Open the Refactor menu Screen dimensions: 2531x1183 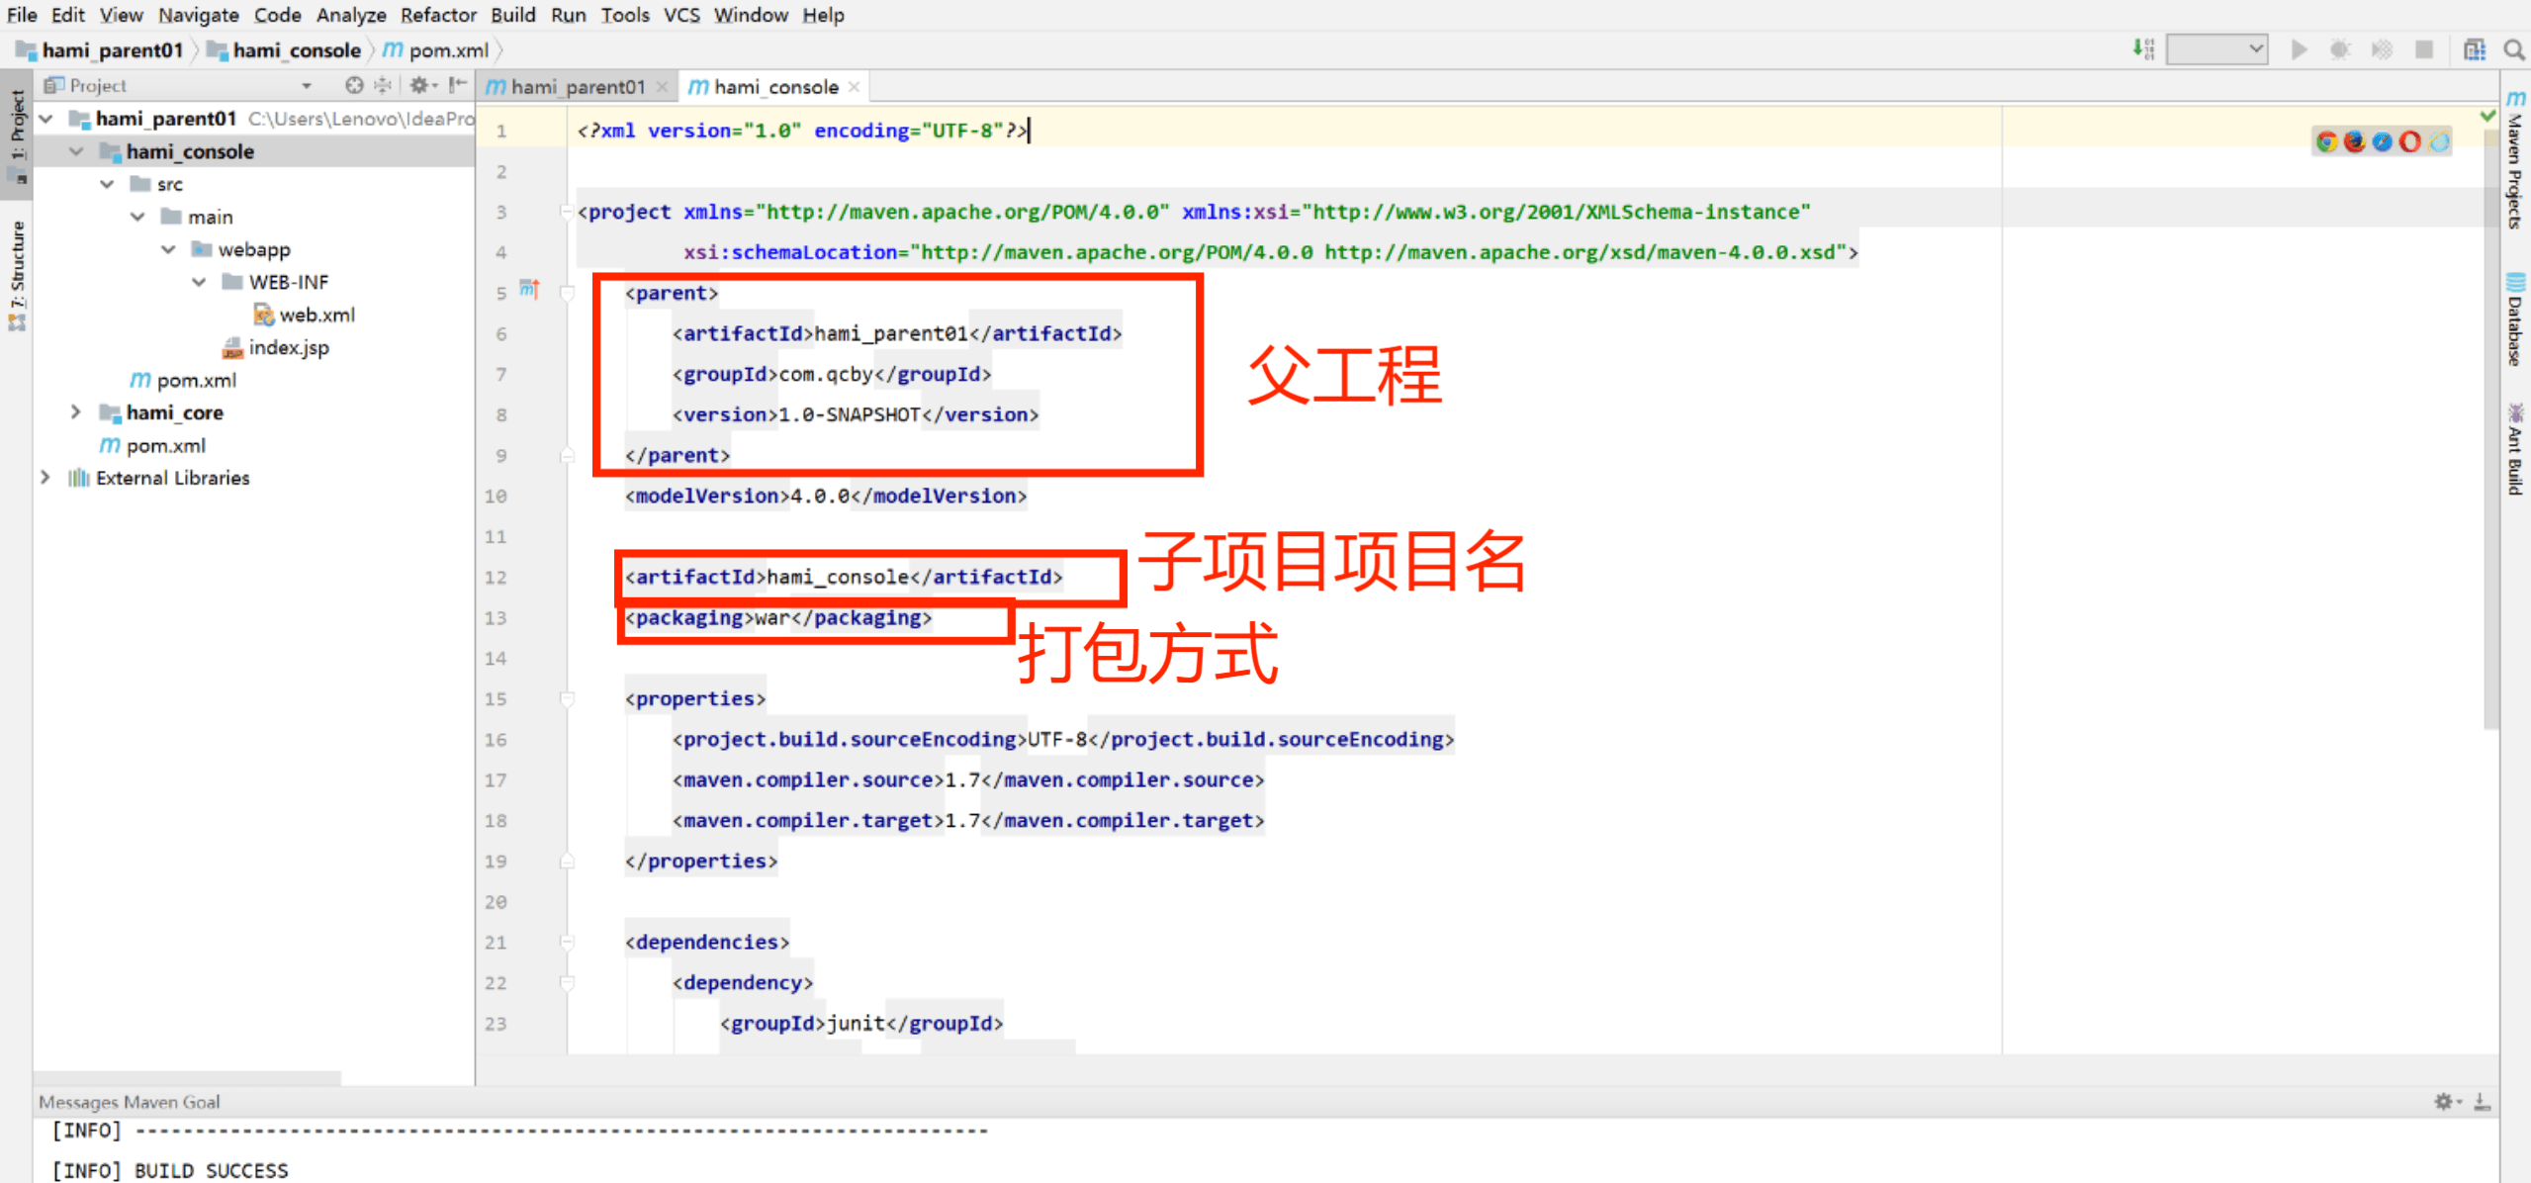tap(437, 15)
